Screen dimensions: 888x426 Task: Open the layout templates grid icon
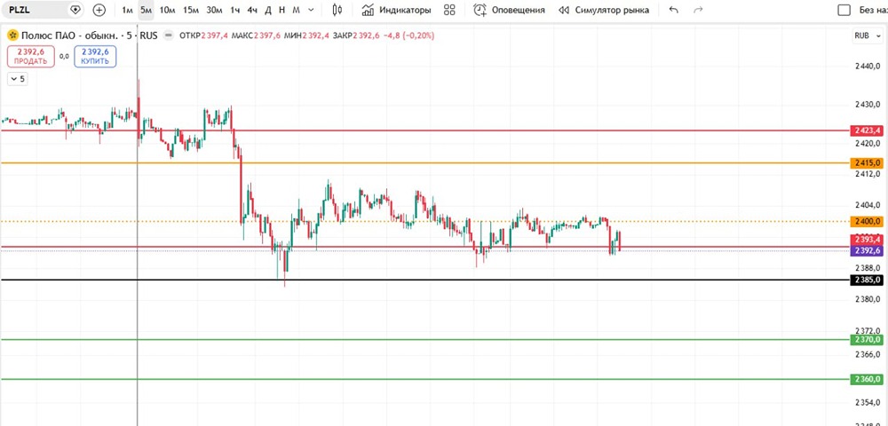(x=449, y=10)
